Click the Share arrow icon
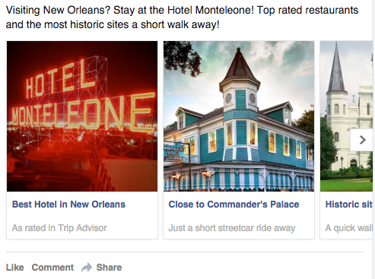Image resolution: width=375 pixels, height=279 pixels. coord(87,268)
